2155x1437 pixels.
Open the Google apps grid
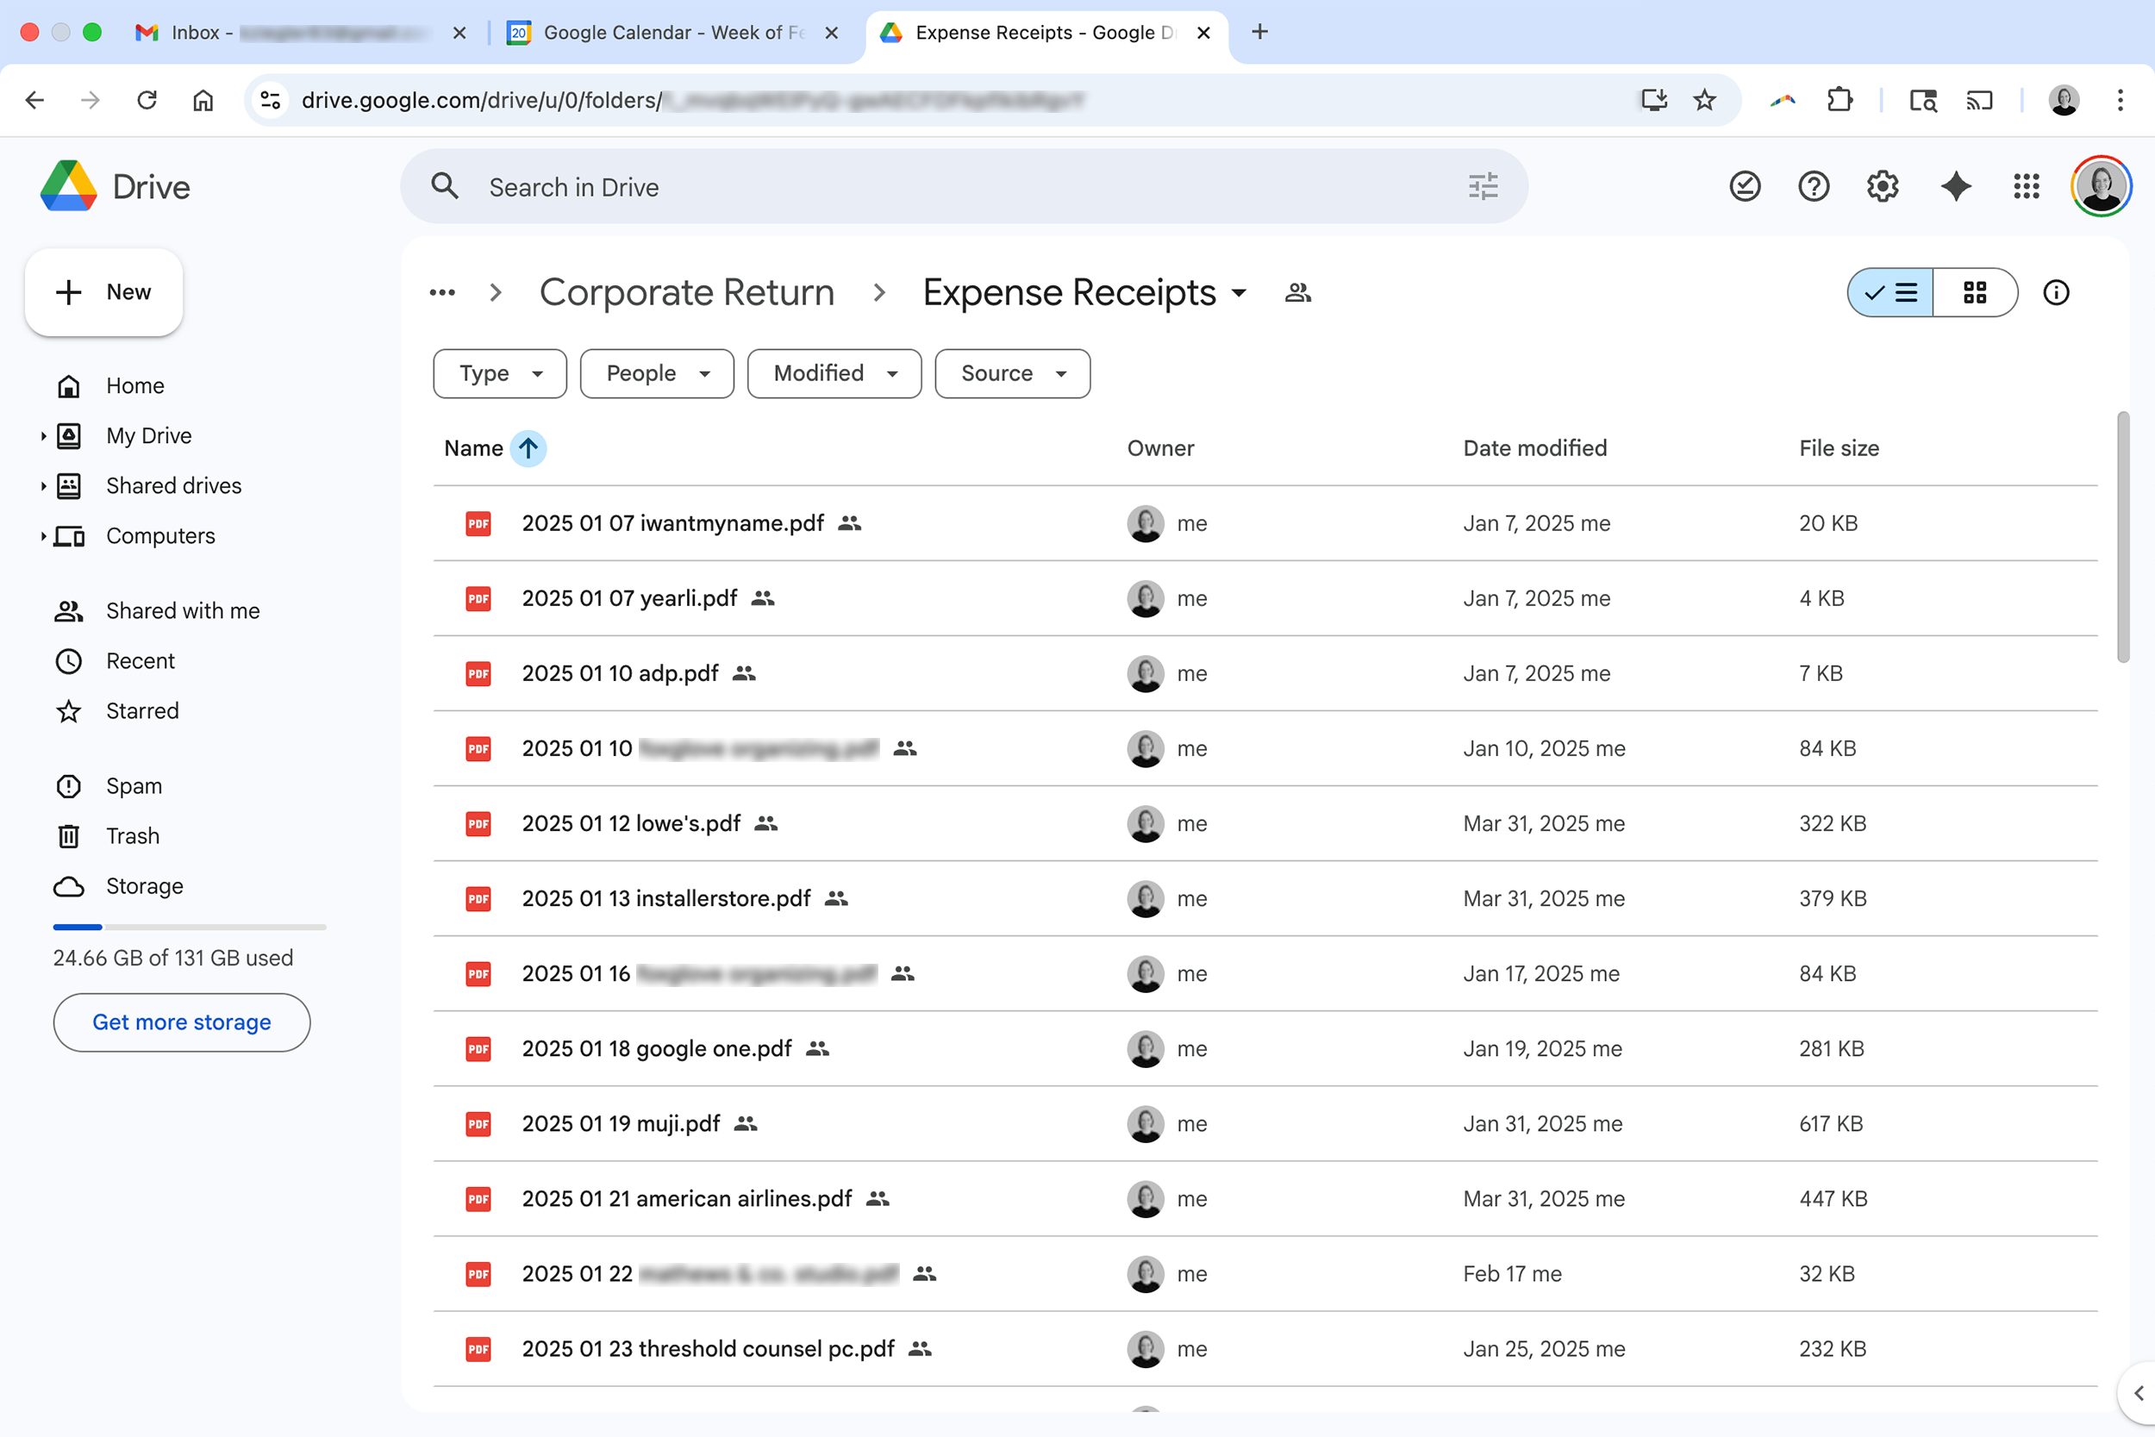2026,187
